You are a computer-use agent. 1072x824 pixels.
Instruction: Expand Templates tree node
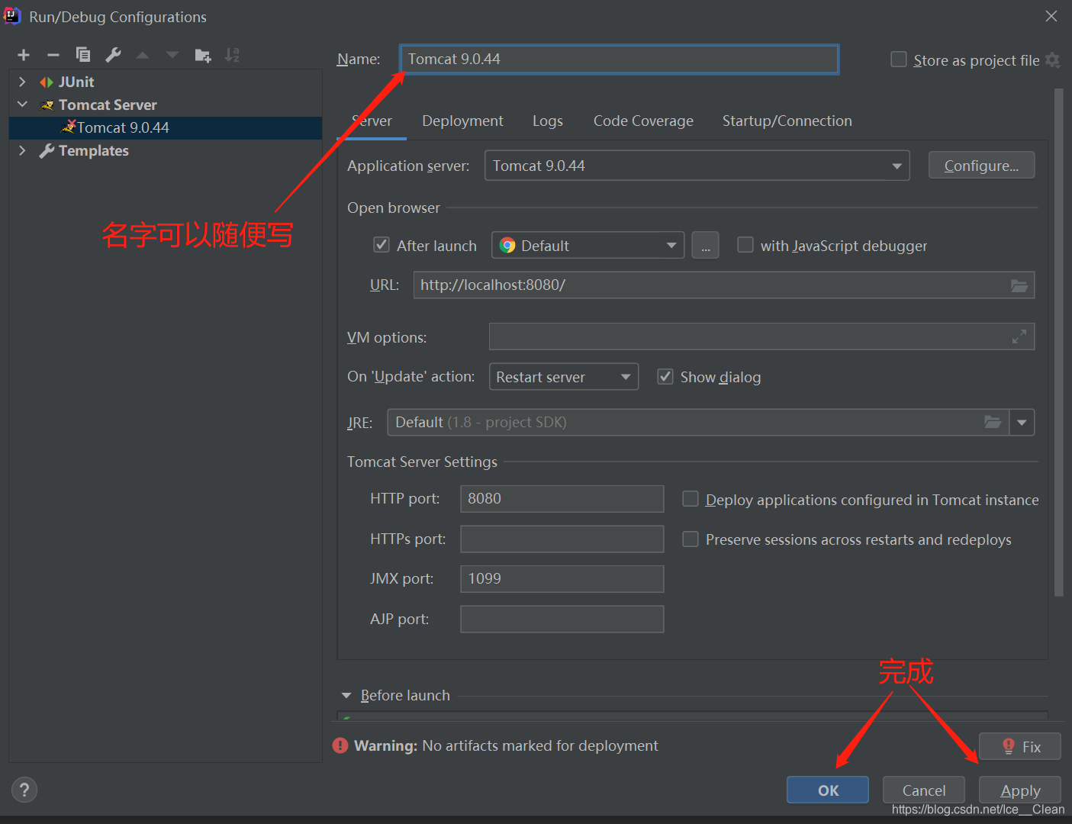22,150
